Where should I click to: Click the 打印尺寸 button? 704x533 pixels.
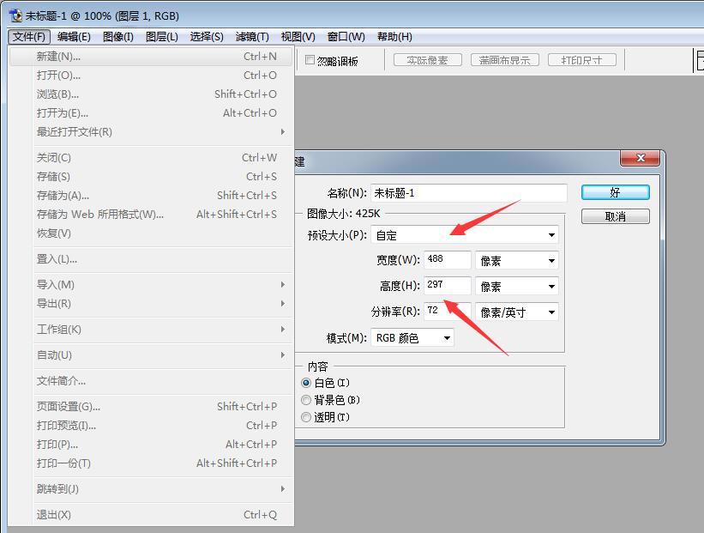tap(582, 60)
